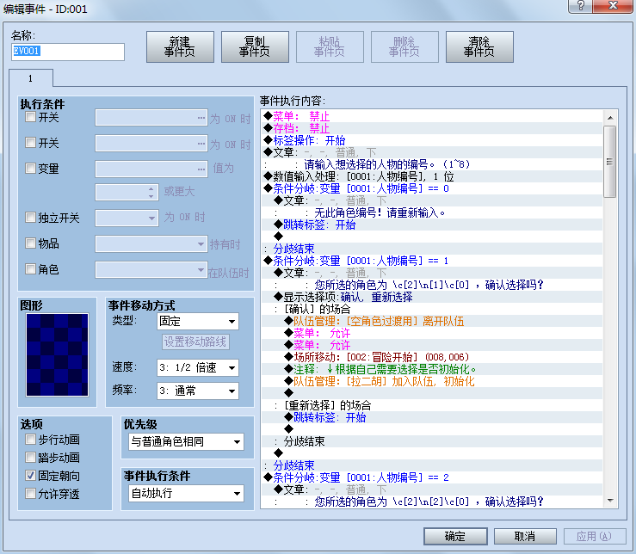This screenshot has width=636, height=554.
Task: Select event page tab 1
Action: click(x=31, y=78)
